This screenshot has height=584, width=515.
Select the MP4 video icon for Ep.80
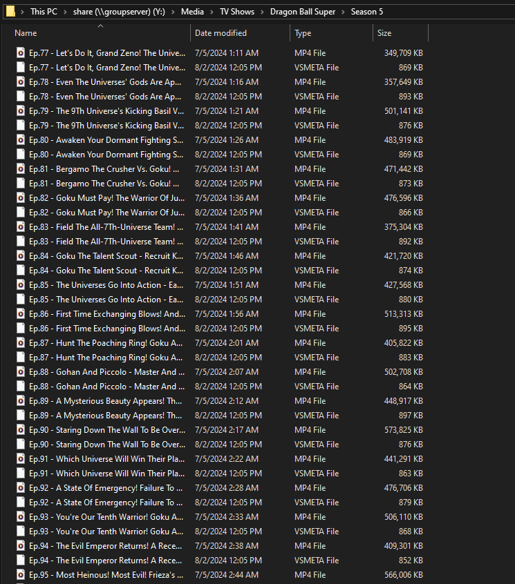click(x=21, y=140)
